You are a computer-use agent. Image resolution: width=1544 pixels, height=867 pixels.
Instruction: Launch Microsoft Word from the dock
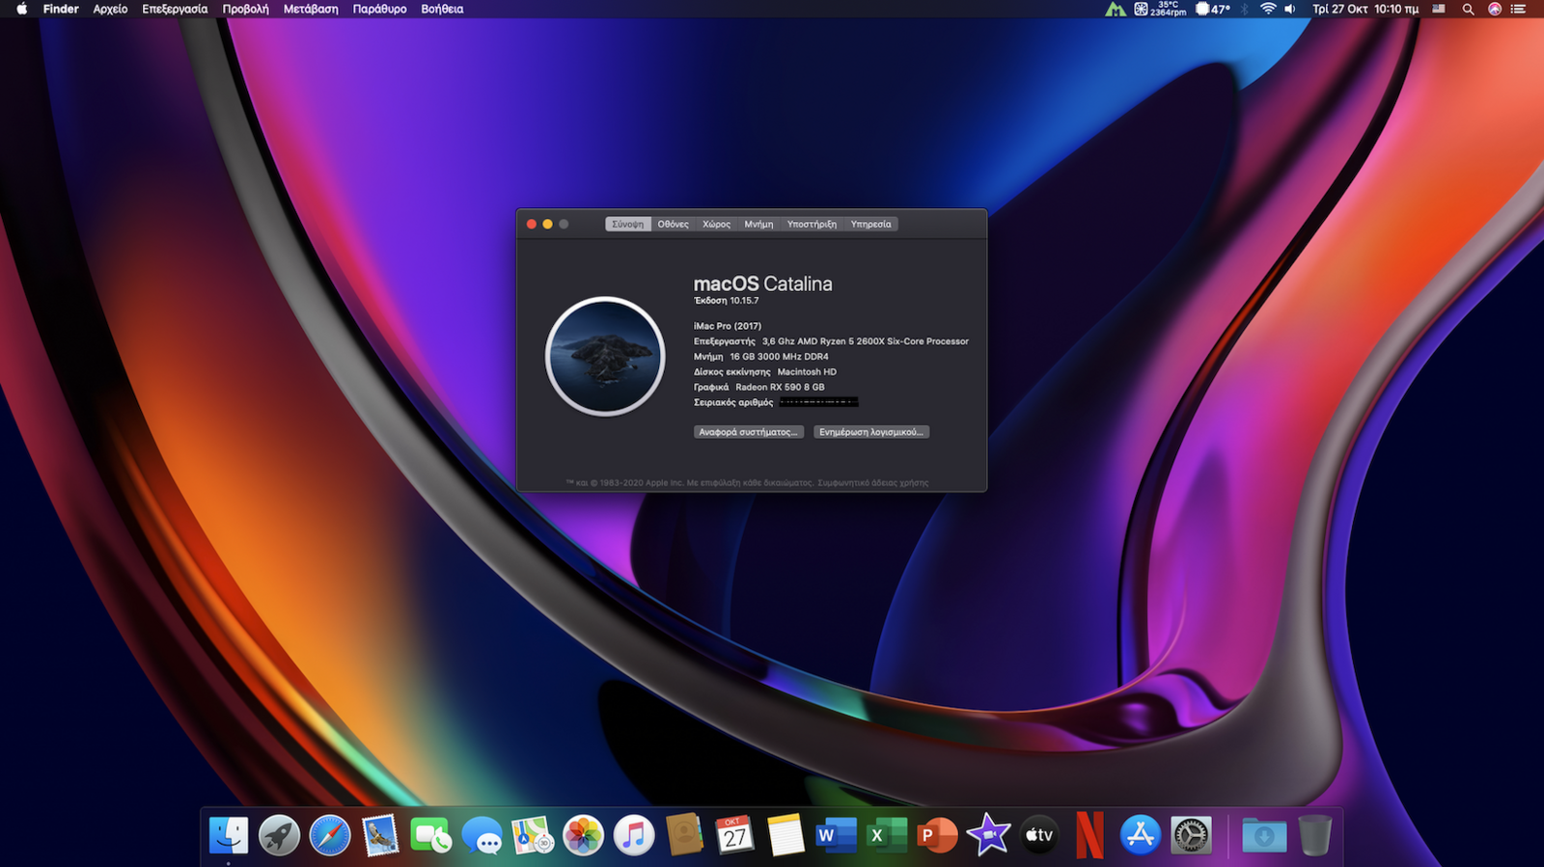[836, 835]
